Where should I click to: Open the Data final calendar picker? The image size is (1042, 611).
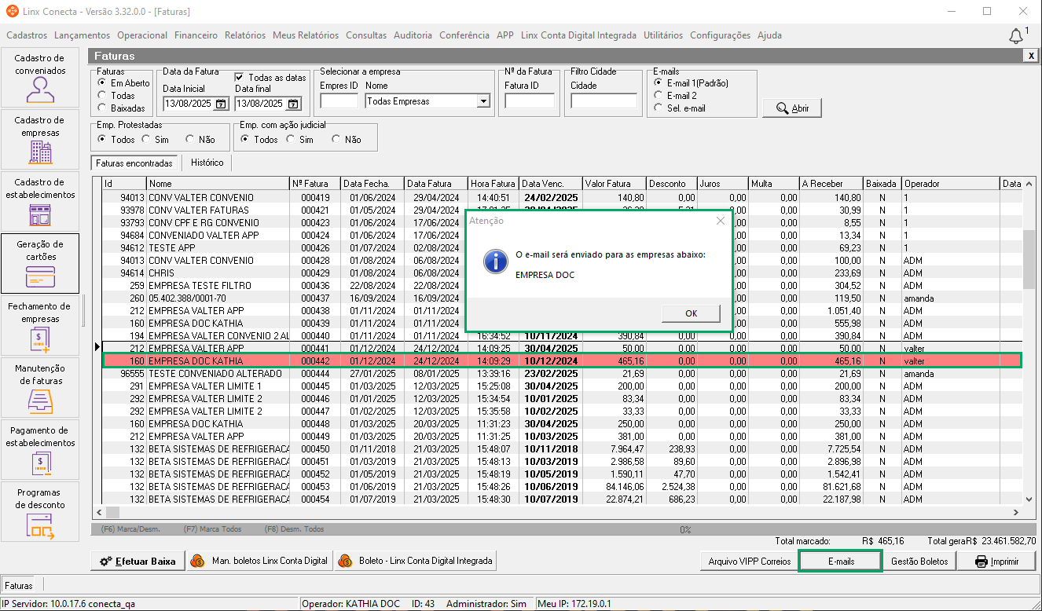click(x=293, y=104)
